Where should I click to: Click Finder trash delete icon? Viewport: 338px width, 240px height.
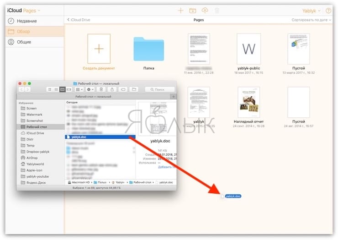tap(101, 89)
